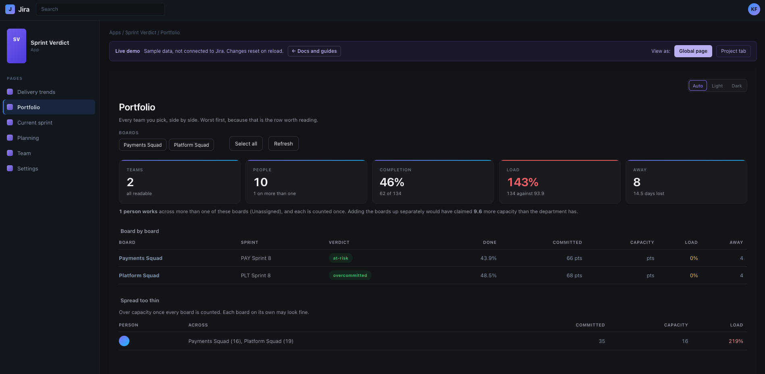
Task: Click the 143% load value
Action: [x=523, y=182]
